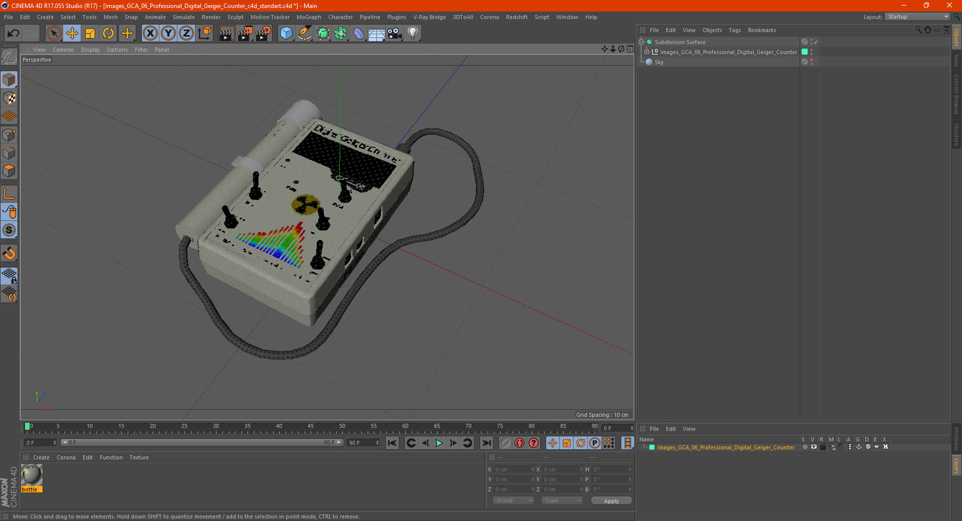Click the Viewport Solo S icon

9,230
